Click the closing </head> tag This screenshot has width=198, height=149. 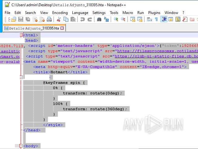32,130
